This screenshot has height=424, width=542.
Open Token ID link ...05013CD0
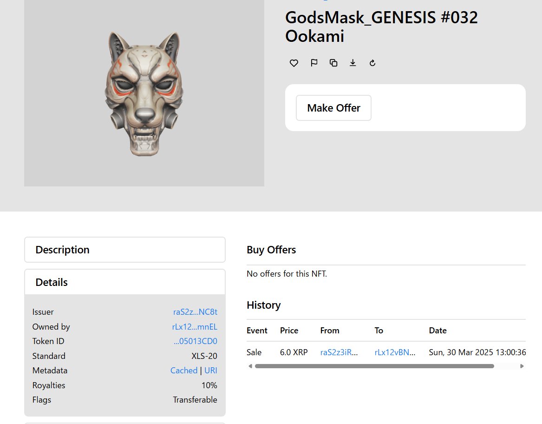click(196, 341)
